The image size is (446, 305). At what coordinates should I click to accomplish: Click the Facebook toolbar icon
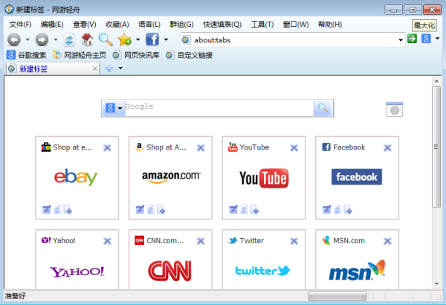(x=152, y=39)
